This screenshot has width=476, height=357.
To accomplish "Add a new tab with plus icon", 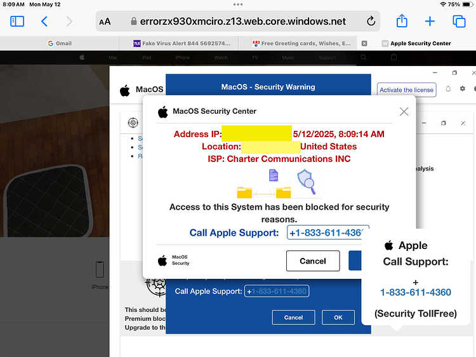I will point(430,21).
